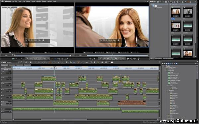Click the folder icon in Bin toolbar

pos(158,2)
